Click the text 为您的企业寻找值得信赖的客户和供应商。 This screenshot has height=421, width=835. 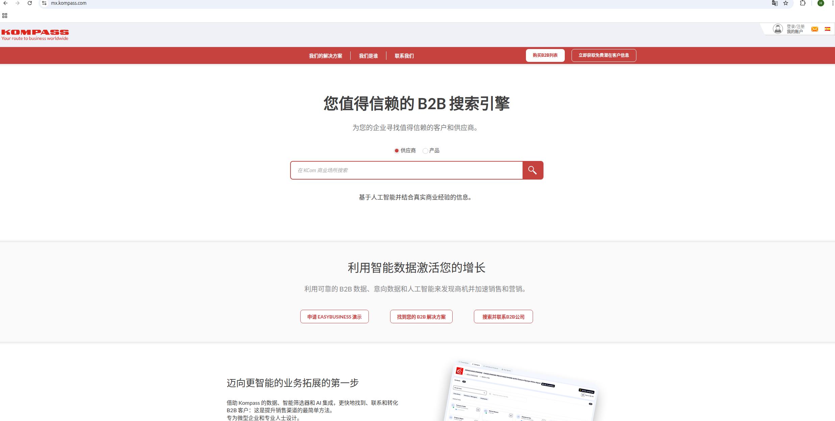416,128
